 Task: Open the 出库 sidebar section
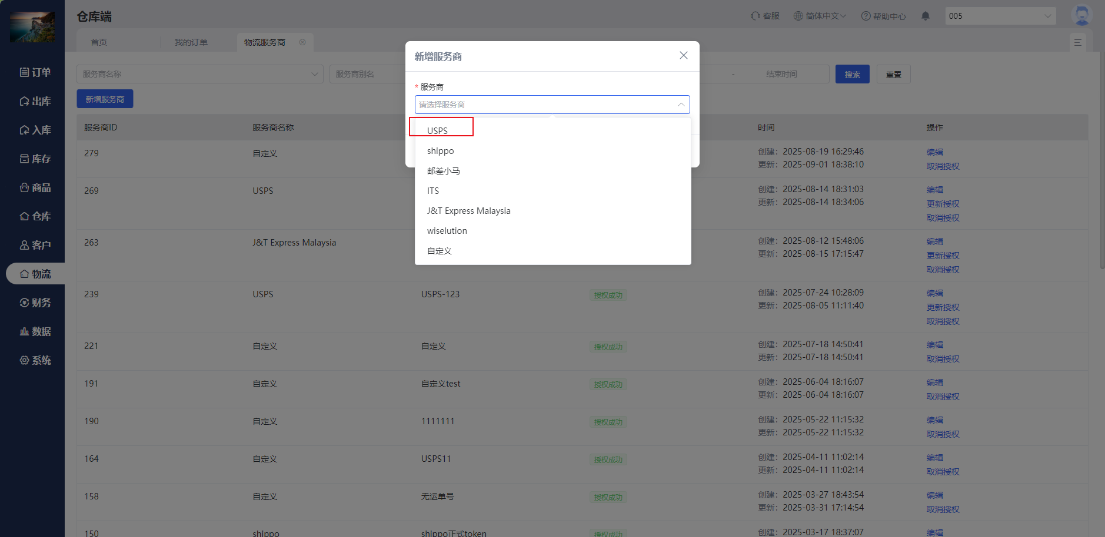(x=35, y=101)
